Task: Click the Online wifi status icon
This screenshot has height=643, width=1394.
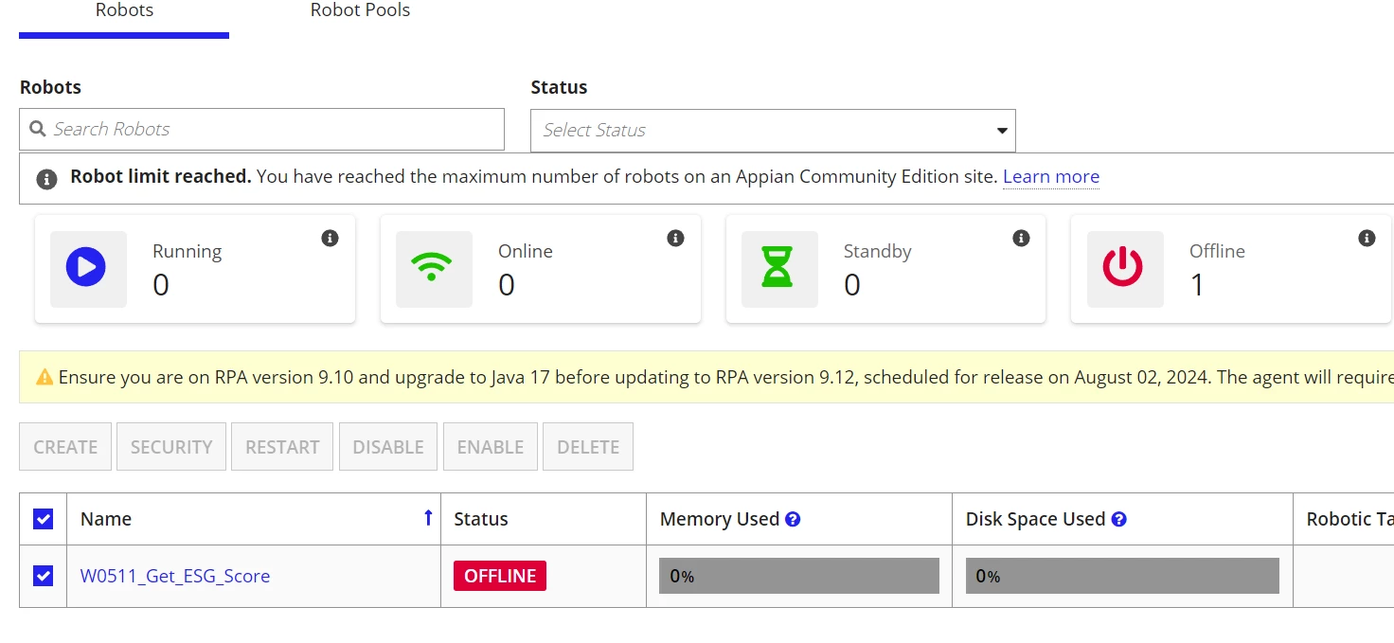Action: [432, 268]
